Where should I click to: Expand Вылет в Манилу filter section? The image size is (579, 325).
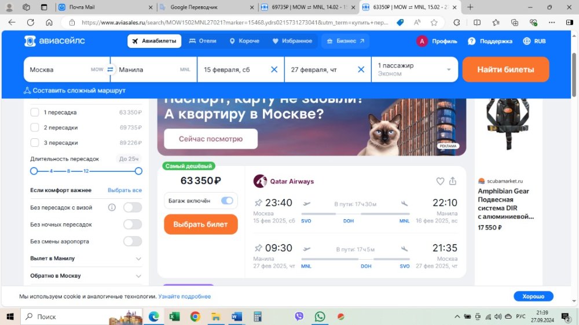pyautogui.click(x=86, y=258)
